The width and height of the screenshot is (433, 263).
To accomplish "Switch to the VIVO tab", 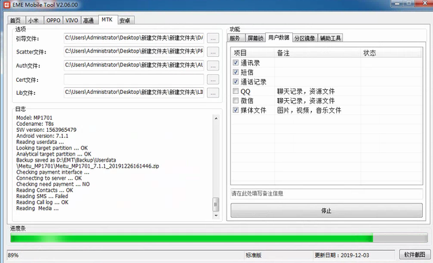I will [72, 20].
